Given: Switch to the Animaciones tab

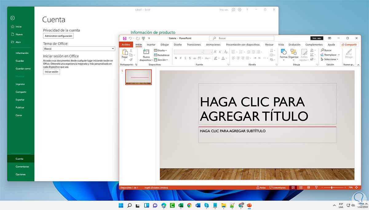Looking at the screenshot, I should pyautogui.click(x=213, y=45).
